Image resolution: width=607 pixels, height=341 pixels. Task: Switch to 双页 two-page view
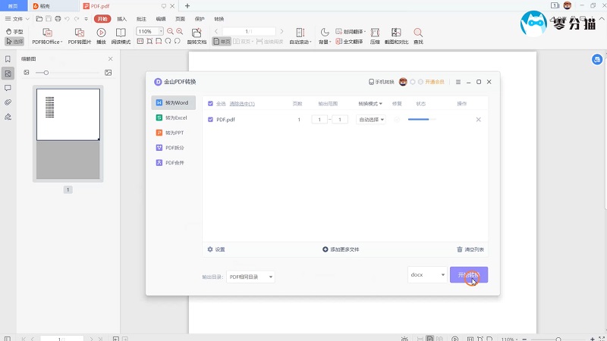point(243,42)
